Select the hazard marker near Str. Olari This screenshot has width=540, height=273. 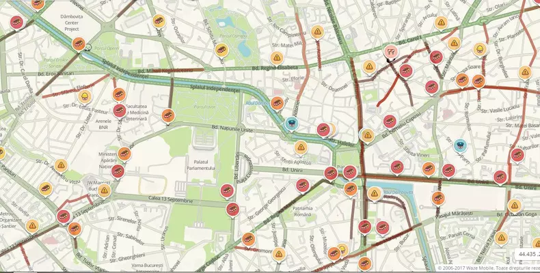[x=441, y=23]
